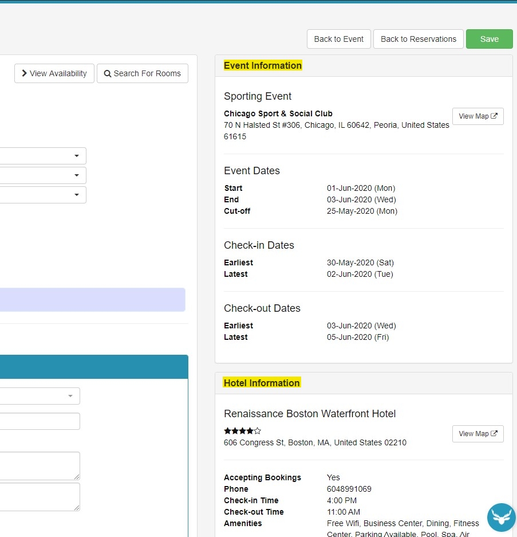Click the single-line text field below the panel dropdown
517x537 pixels.
click(40, 421)
